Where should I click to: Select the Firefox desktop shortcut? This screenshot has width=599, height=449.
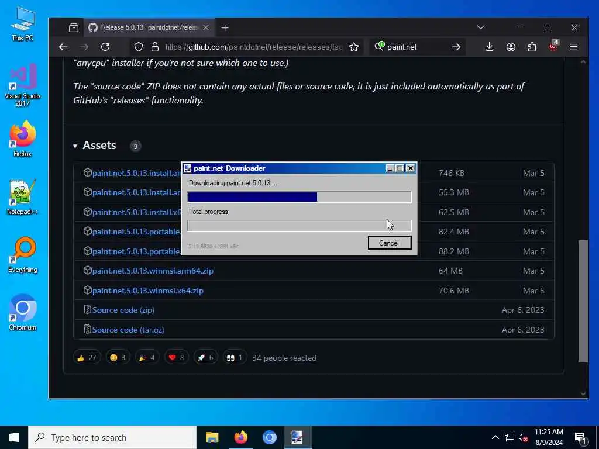[x=23, y=139]
